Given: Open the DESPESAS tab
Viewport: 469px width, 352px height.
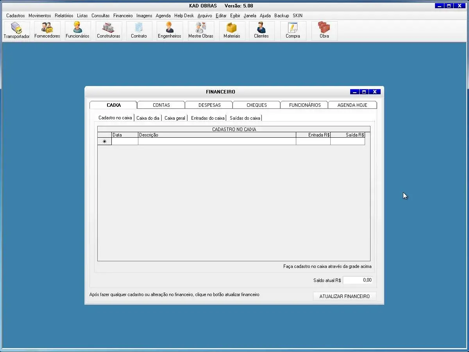Looking at the screenshot, I should [x=209, y=105].
